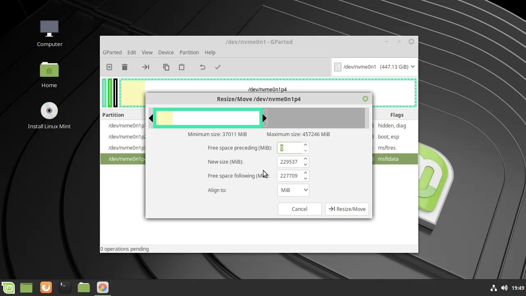The height and width of the screenshot is (296, 526).
Task: Click the Resize/Move confirm button
Action: pyautogui.click(x=347, y=209)
